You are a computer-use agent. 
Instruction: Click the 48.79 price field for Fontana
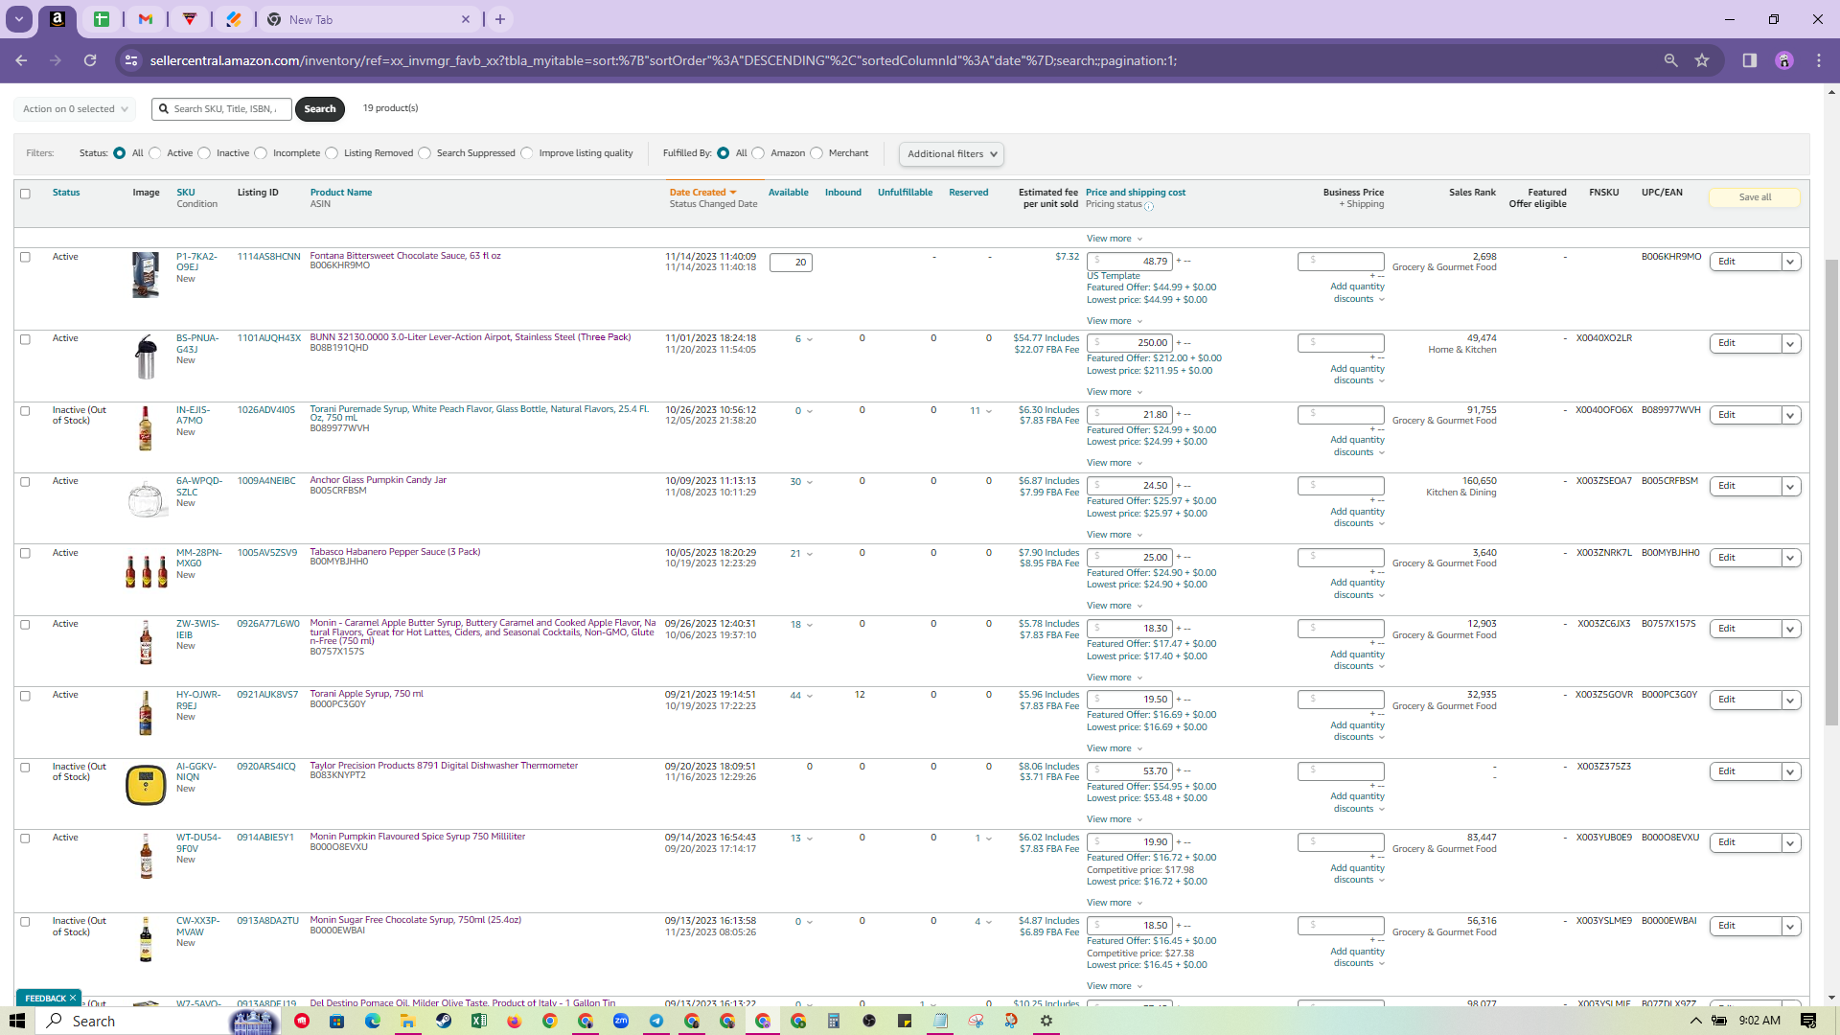pyautogui.click(x=1130, y=261)
